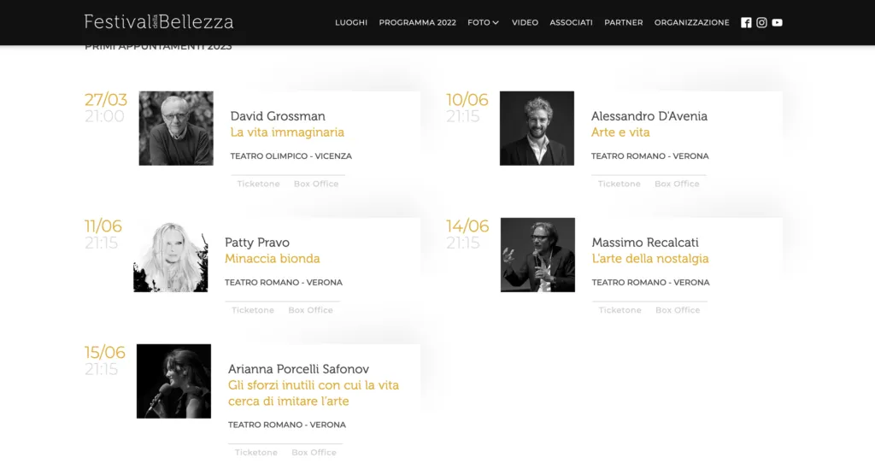Open the YouTube social icon

[x=777, y=23]
